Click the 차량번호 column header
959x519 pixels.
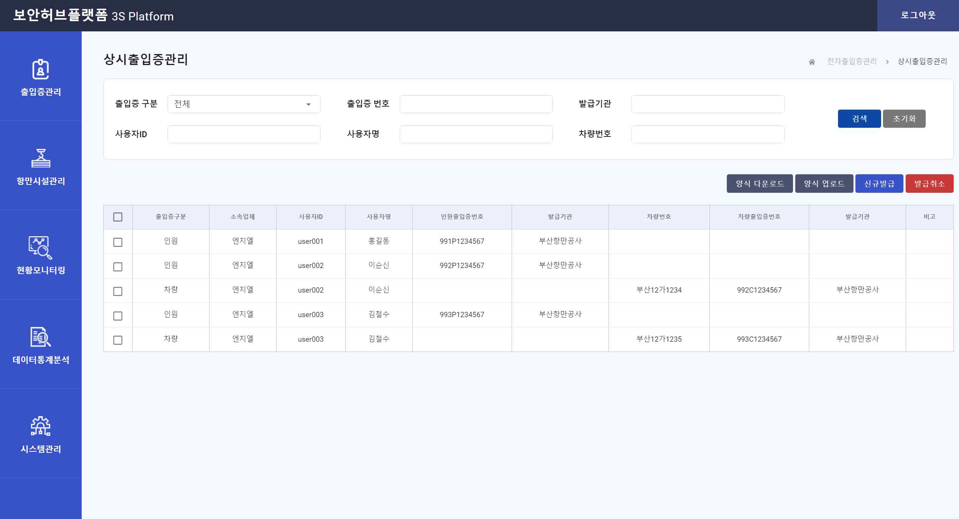pyautogui.click(x=659, y=217)
